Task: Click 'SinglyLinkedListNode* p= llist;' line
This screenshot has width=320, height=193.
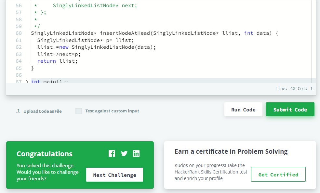Action: click(x=86, y=40)
